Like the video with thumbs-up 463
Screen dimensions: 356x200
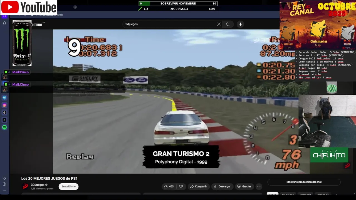click(169, 186)
